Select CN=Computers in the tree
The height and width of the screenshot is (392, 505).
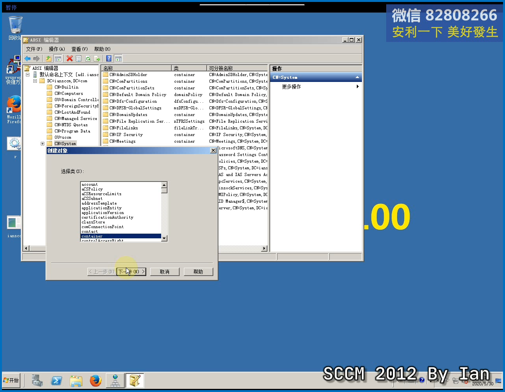pos(69,93)
